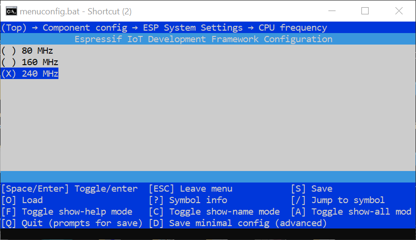Click the selected 240 MHz option

pyautogui.click(x=30, y=74)
